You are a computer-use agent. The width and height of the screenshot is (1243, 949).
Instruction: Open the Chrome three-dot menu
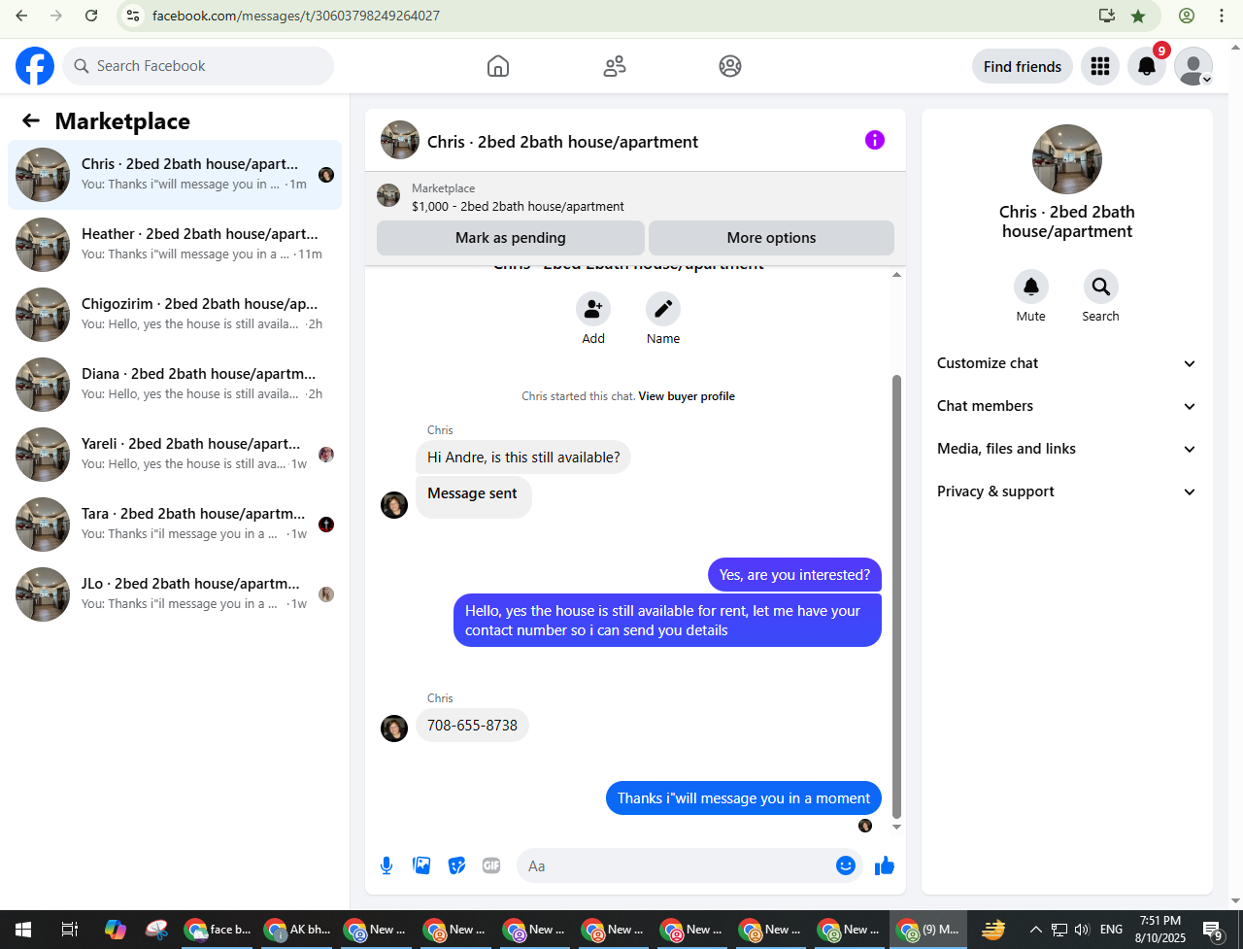click(x=1222, y=16)
